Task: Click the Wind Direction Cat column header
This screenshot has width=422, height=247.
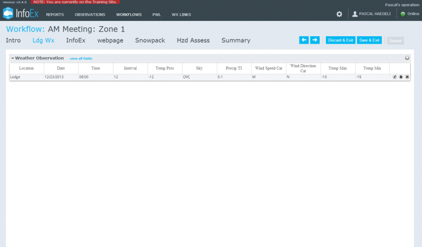Action: pos(303,68)
